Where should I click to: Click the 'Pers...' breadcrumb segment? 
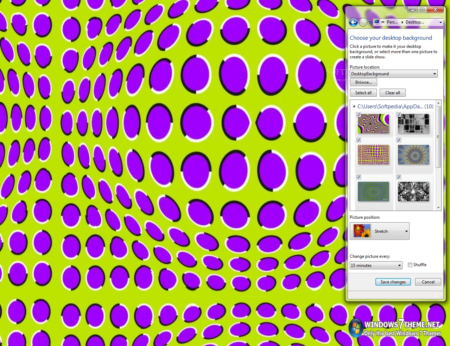pyautogui.click(x=392, y=22)
